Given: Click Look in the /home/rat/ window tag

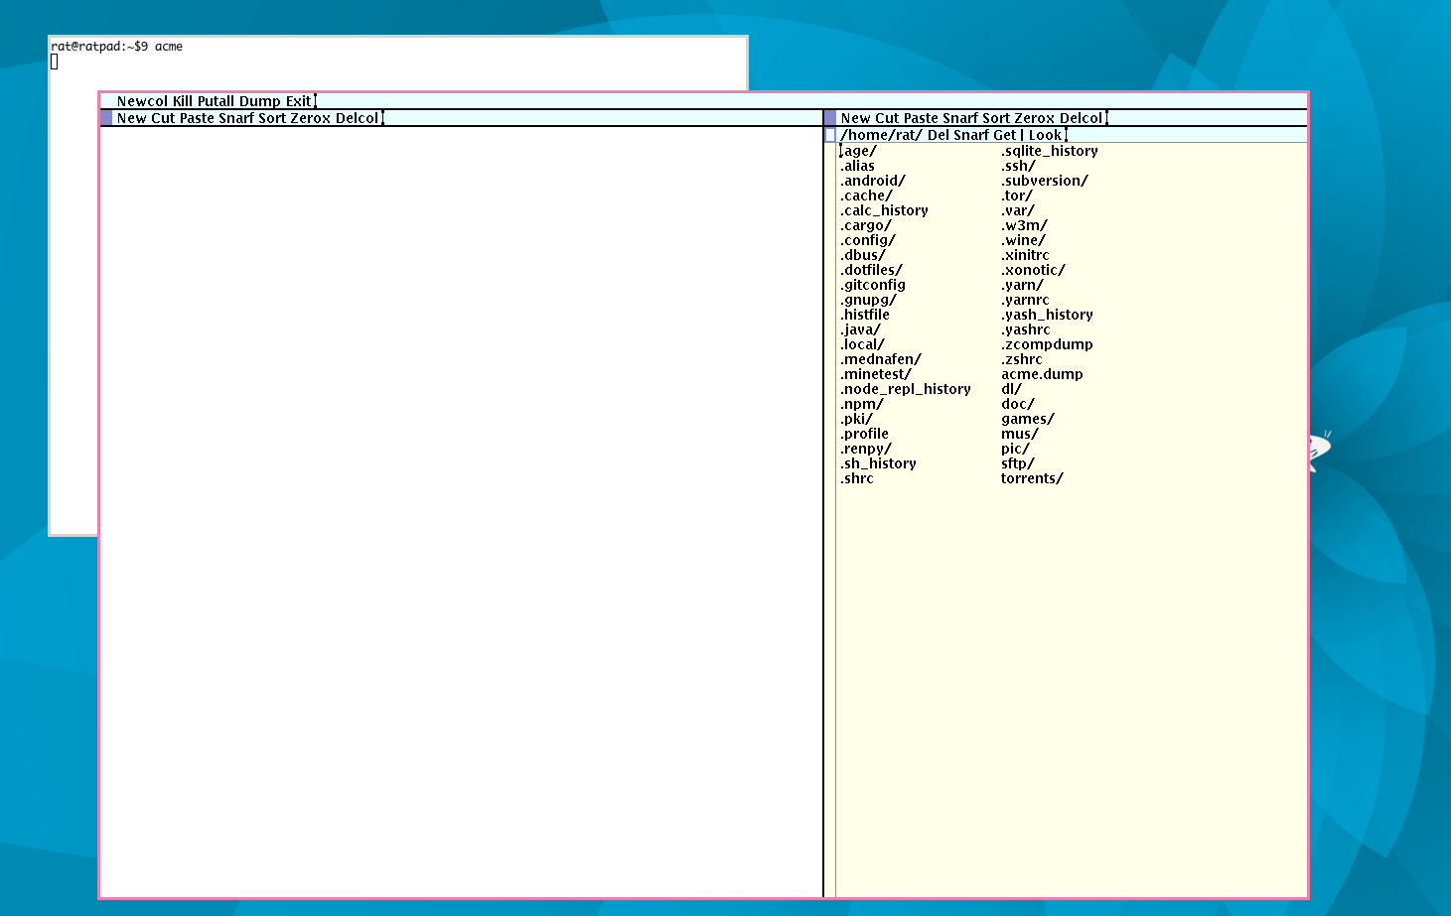Looking at the screenshot, I should (1045, 135).
